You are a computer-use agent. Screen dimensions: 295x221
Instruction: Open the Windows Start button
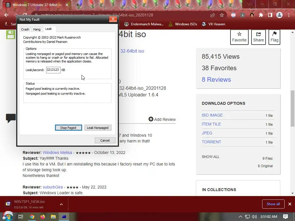[x=8, y=216]
